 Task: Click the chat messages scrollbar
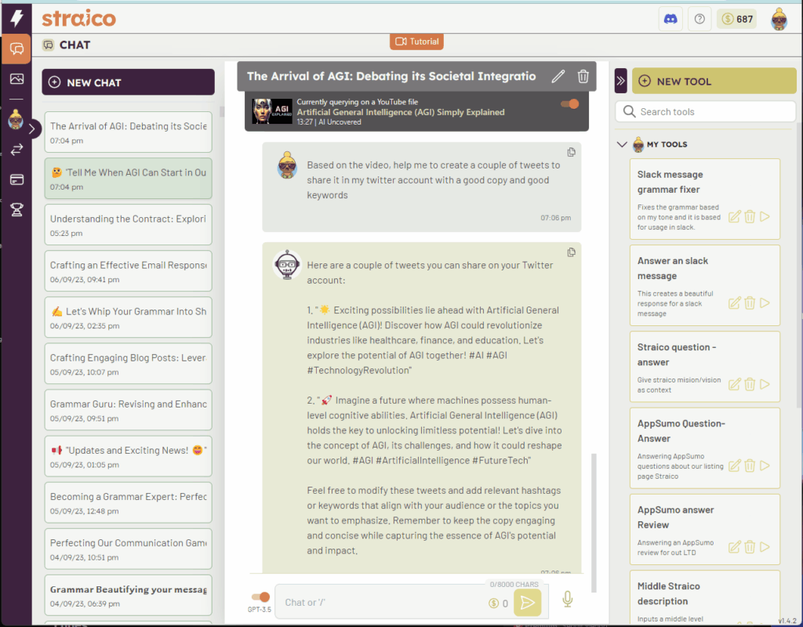coord(594,522)
